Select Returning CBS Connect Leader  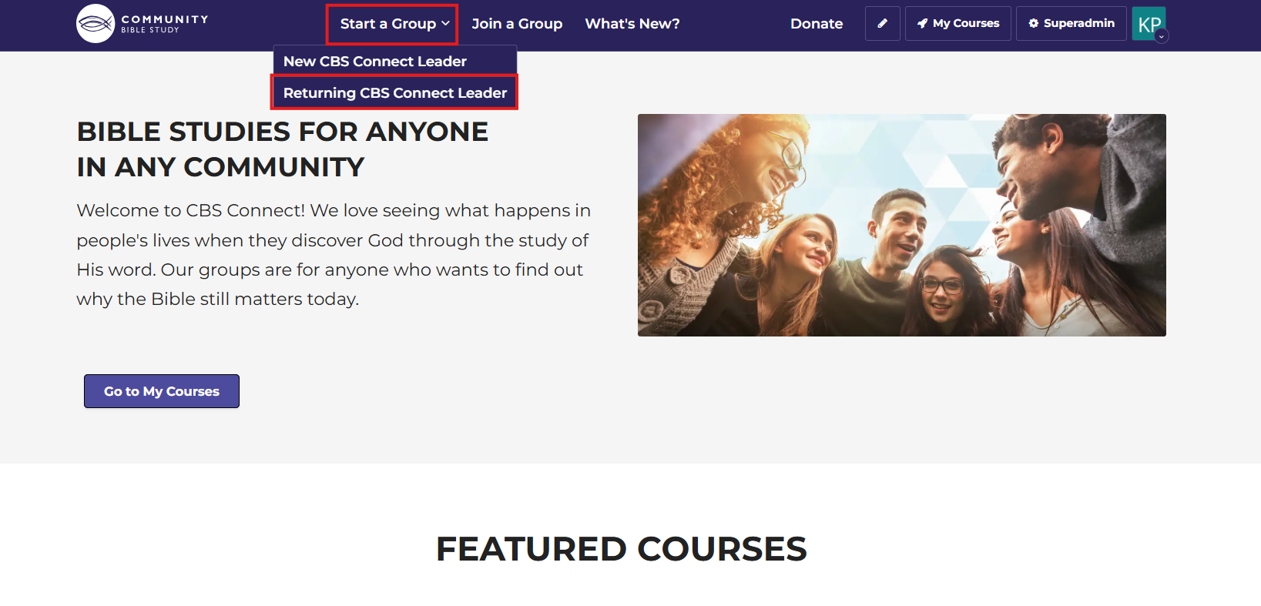tap(395, 92)
